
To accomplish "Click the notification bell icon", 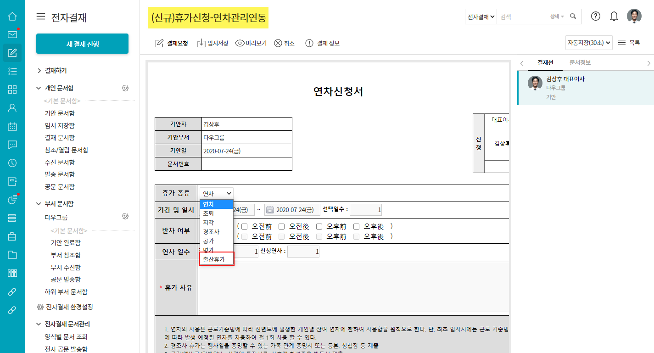I will pos(614,17).
